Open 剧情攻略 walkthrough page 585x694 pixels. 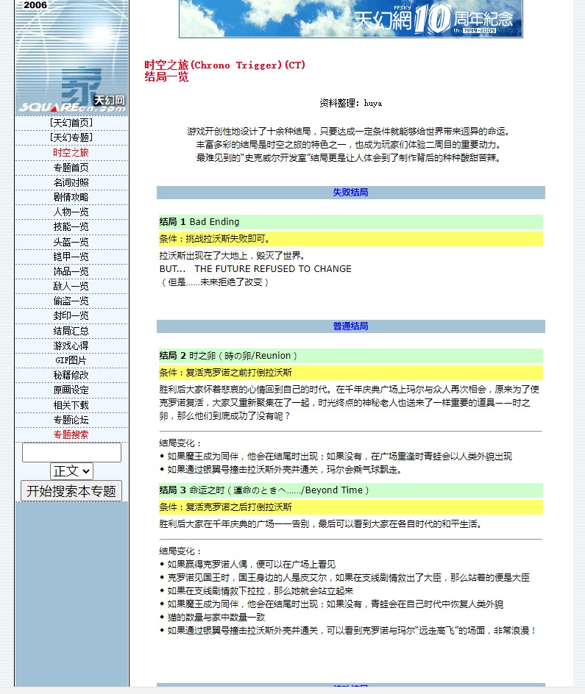[x=71, y=197]
